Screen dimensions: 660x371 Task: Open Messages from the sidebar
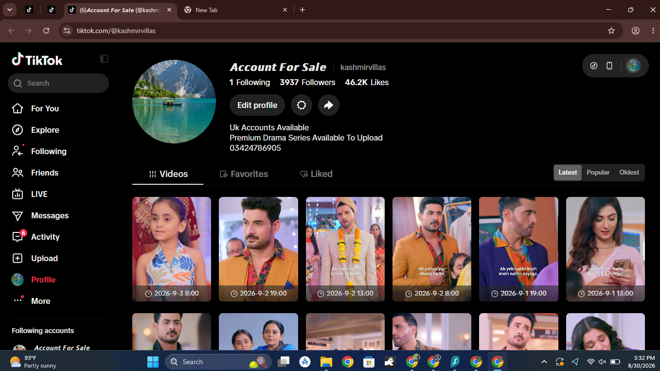40,215
